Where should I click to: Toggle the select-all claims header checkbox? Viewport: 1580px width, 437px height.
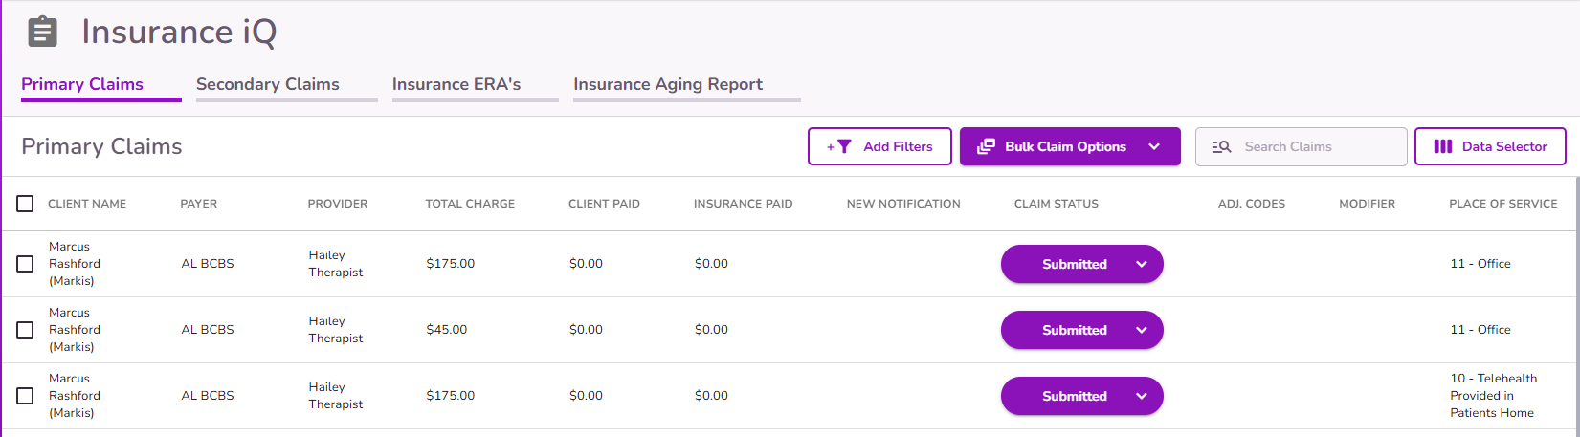click(25, 204)
